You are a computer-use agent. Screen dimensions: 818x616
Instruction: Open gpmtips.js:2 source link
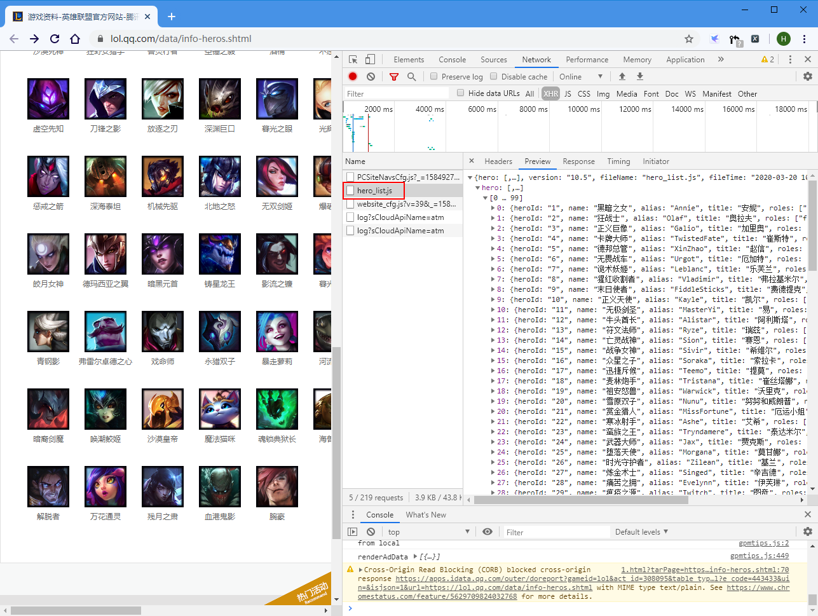[x=764, y=543]
